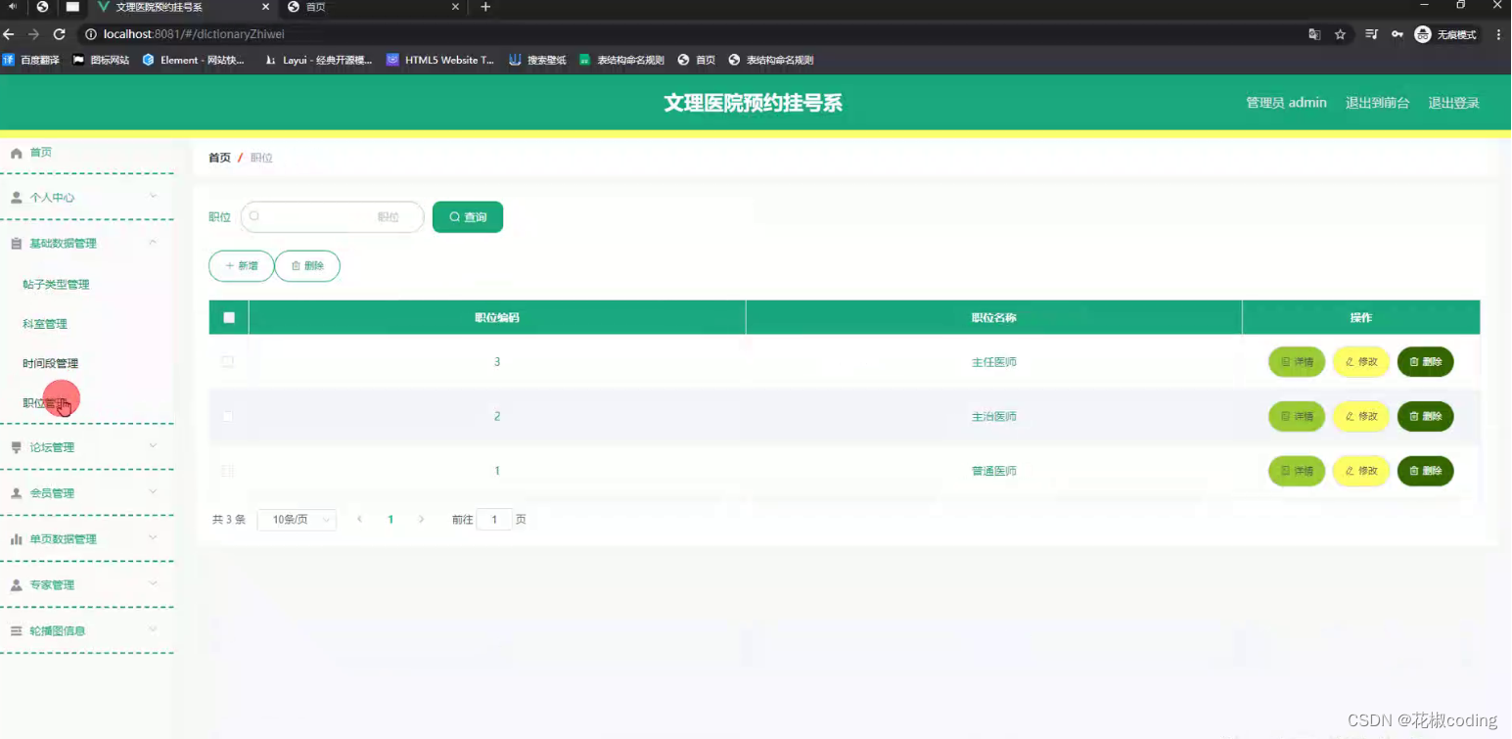The width and height of the screenshot is (1512, 739).
Task: Open 百度翻译 bookmark
Action: click(x=31, y=60)
